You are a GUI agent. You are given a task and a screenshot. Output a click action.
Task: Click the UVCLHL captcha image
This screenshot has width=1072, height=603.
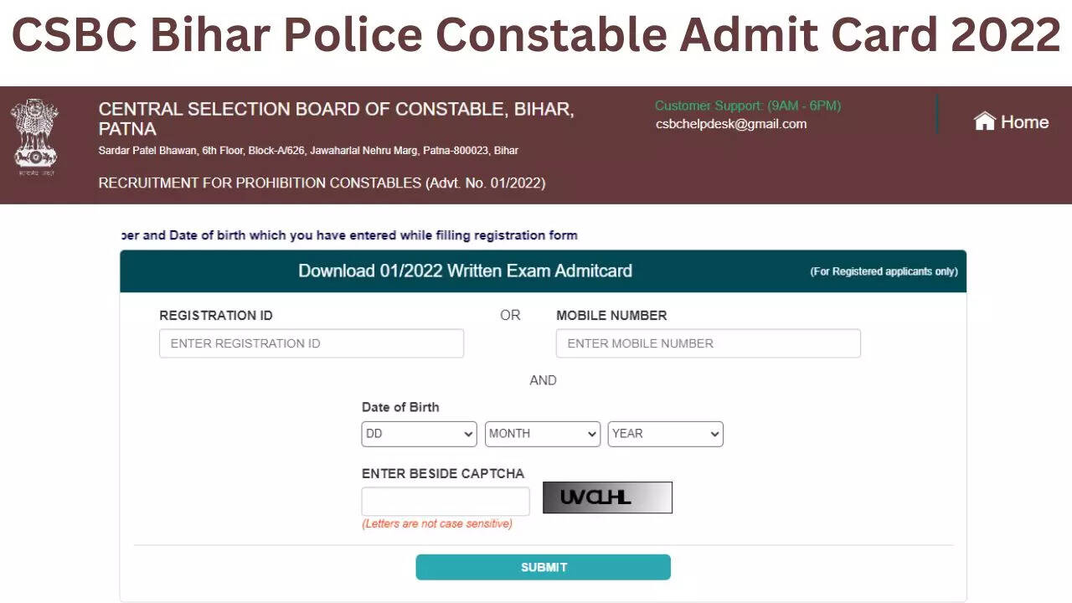607,497
